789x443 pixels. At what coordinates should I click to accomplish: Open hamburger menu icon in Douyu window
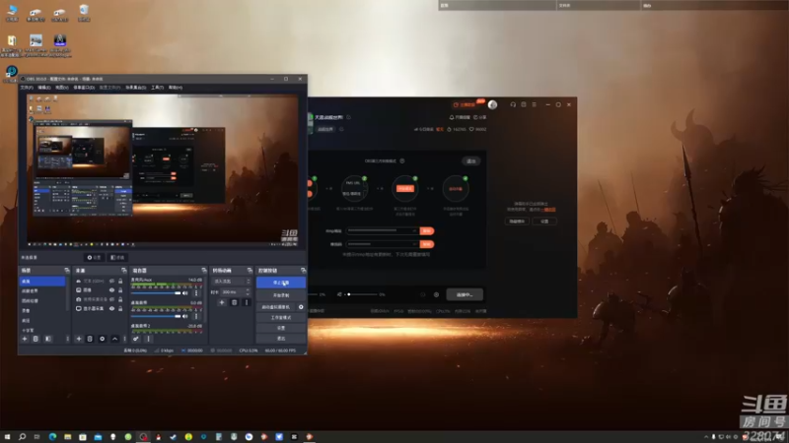(x=534, y=104)
